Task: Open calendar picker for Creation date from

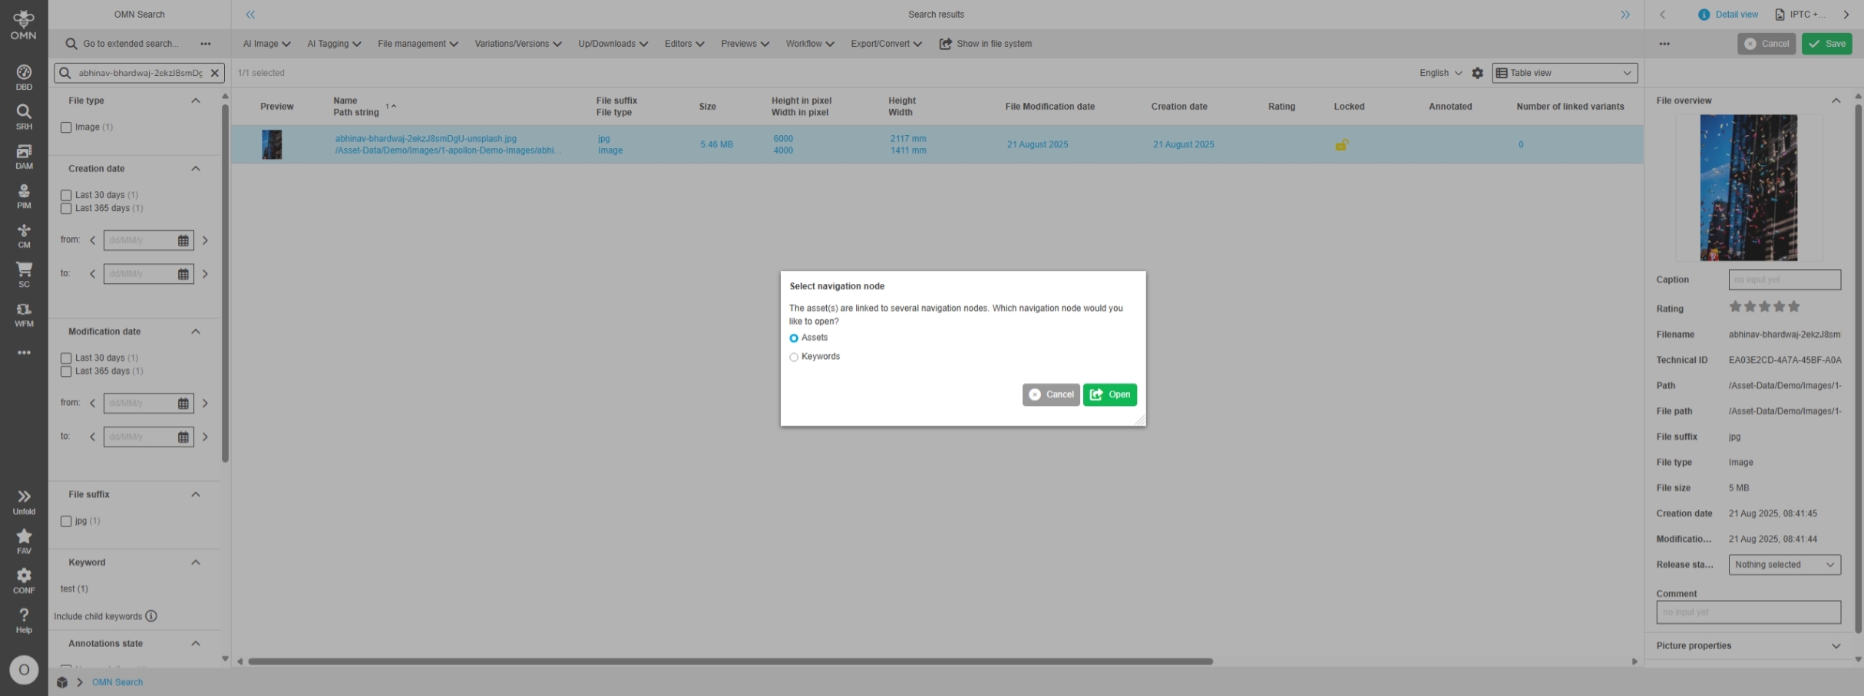Action: pyautogui.click(x=183, y=240)
